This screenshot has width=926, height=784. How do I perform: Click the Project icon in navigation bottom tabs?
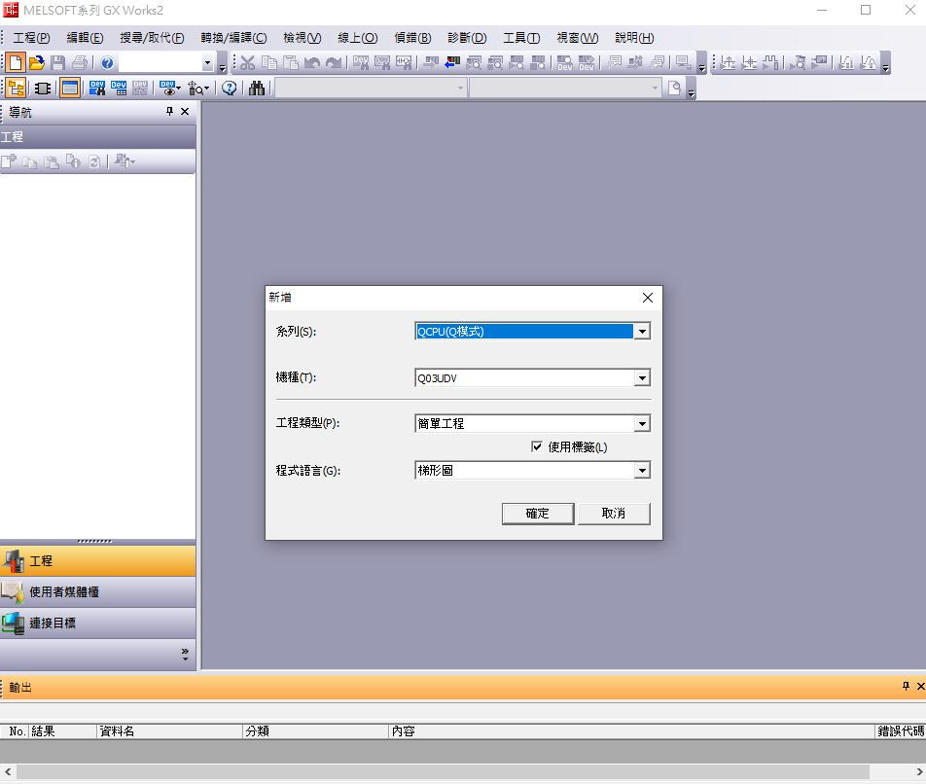pos(13,561)
